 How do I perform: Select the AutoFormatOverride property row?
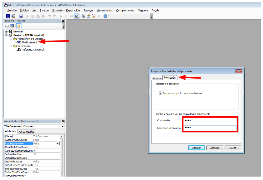[x=32, y=140]
